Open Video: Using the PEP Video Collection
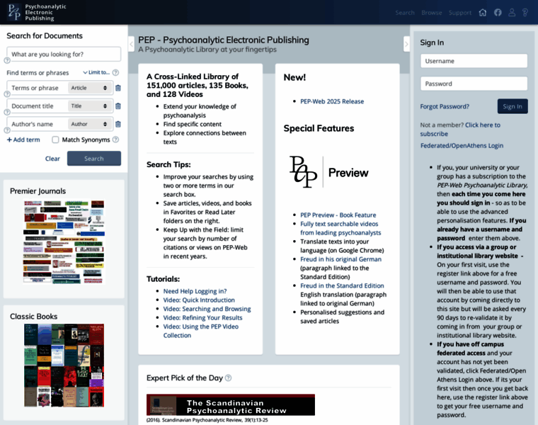Screen dimensions: 538x425 201,331
